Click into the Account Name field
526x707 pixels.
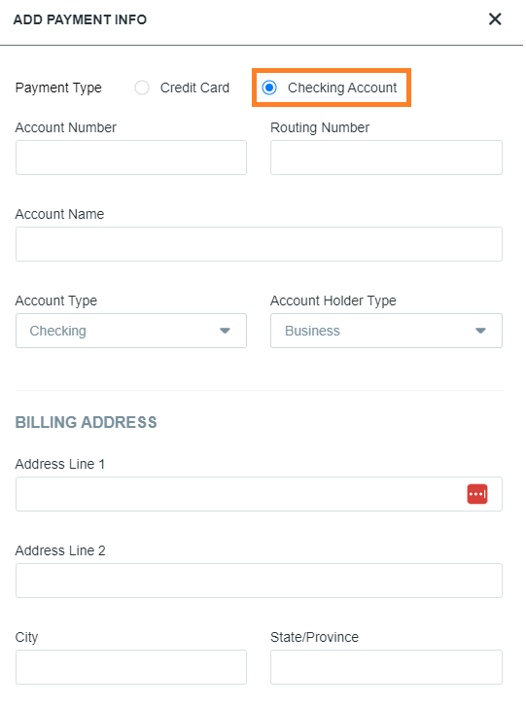pyautogui.click(x=260, y=245)
